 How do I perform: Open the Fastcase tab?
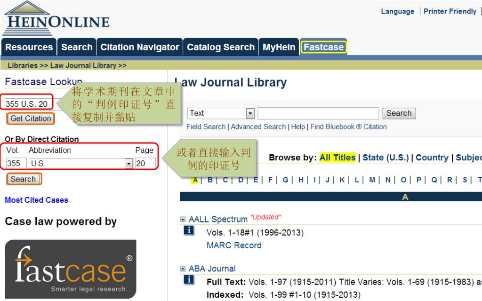click(324, 47)
